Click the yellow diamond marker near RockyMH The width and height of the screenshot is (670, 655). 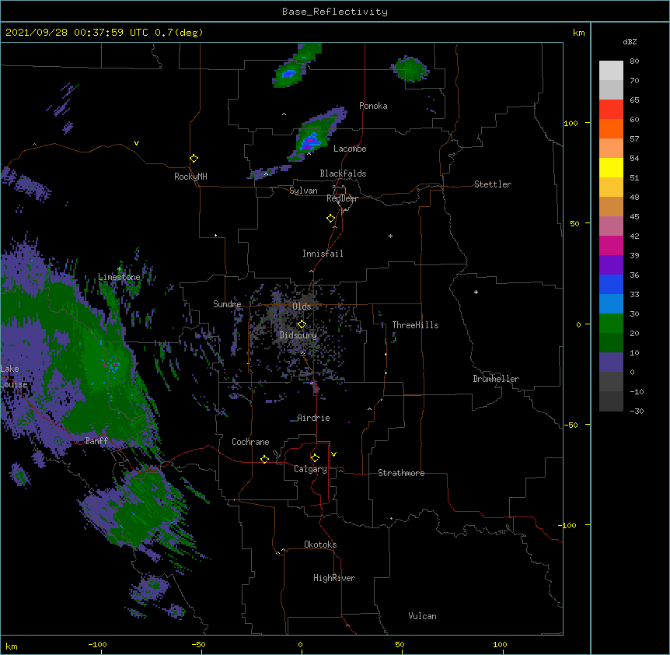click(x=194, y=159)
